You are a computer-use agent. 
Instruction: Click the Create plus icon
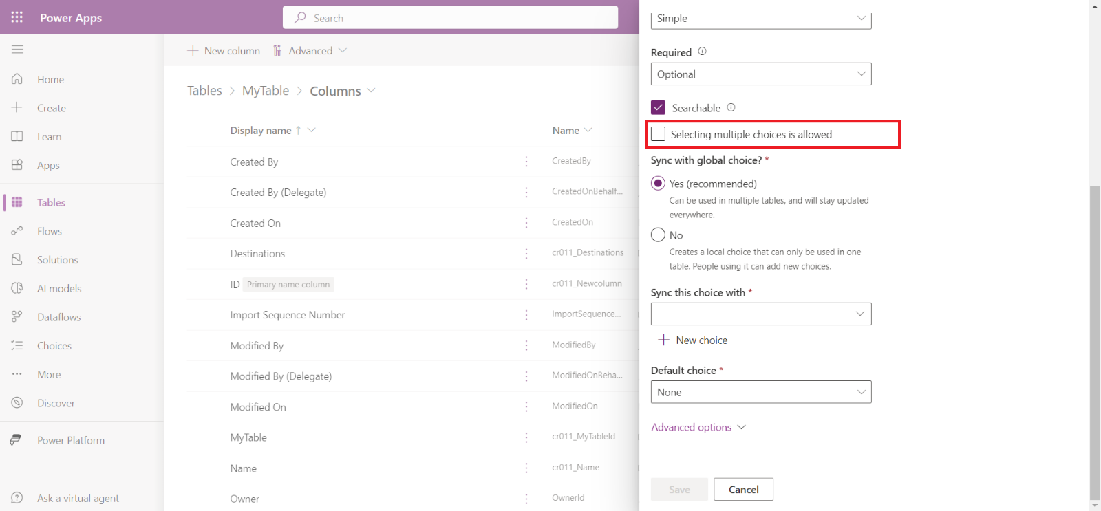click(17, 107)
